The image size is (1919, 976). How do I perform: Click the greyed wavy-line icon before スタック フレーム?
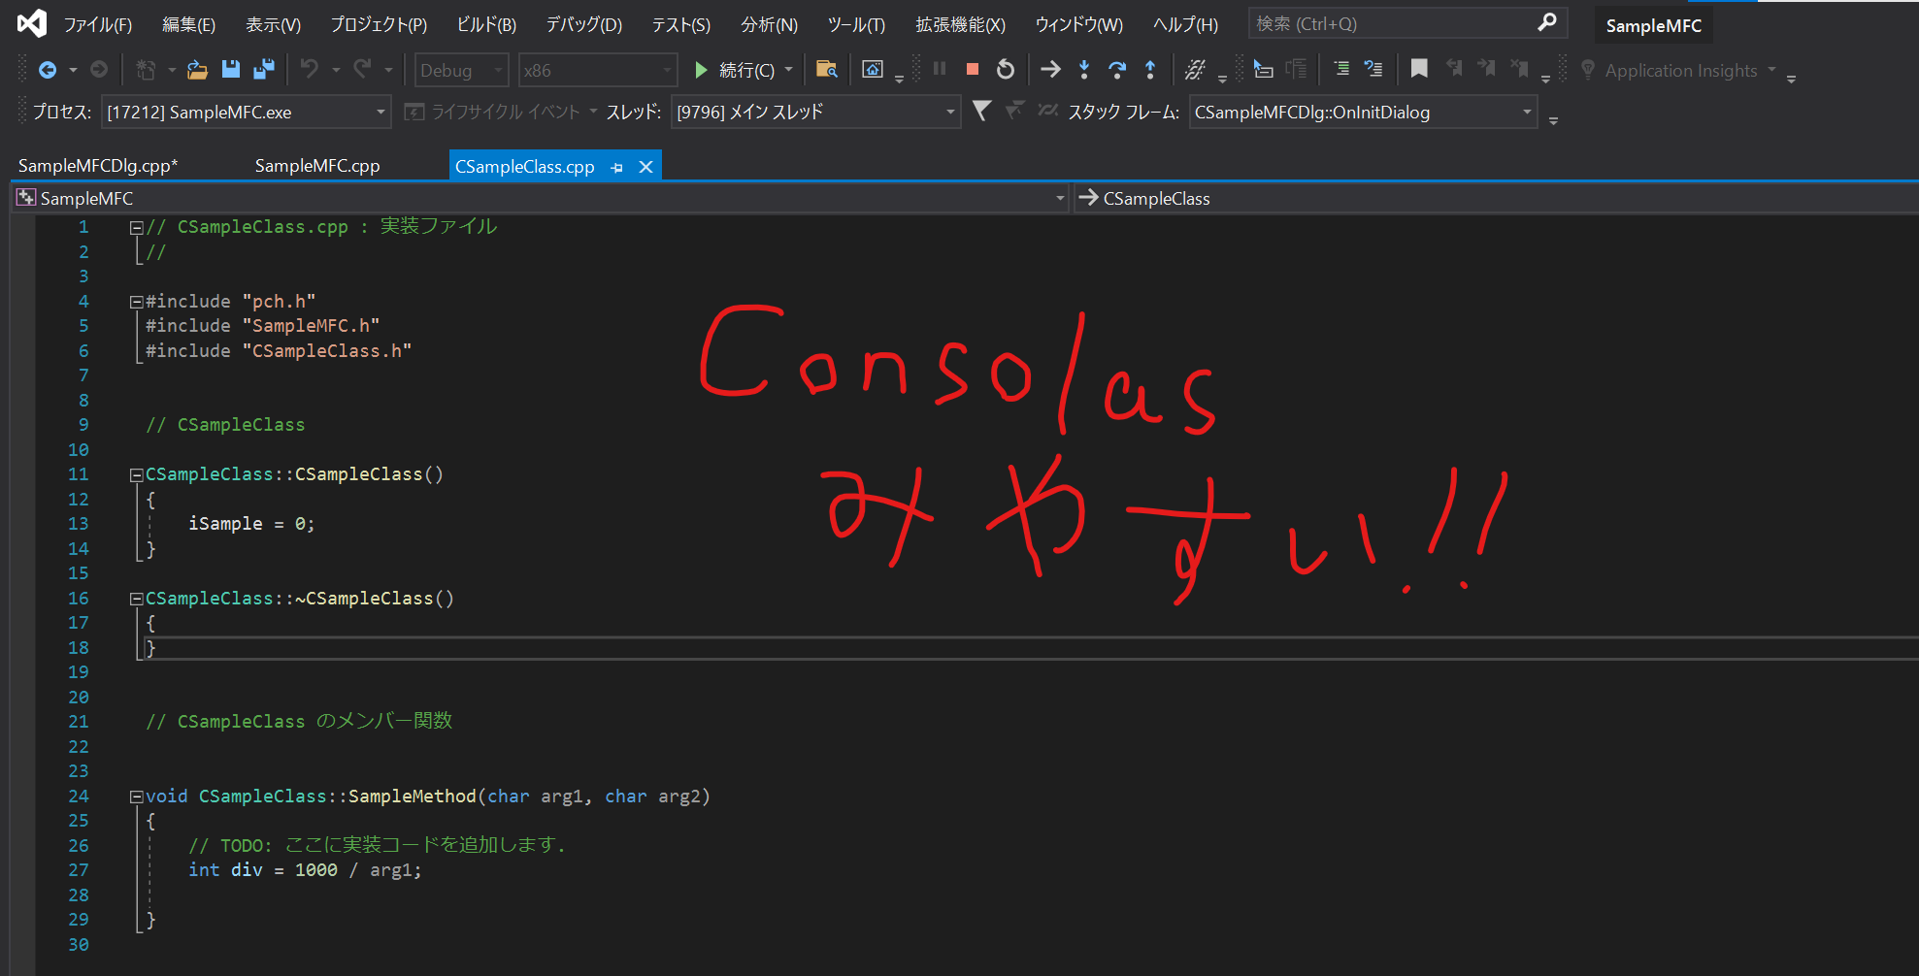[x=1047, y=112]
